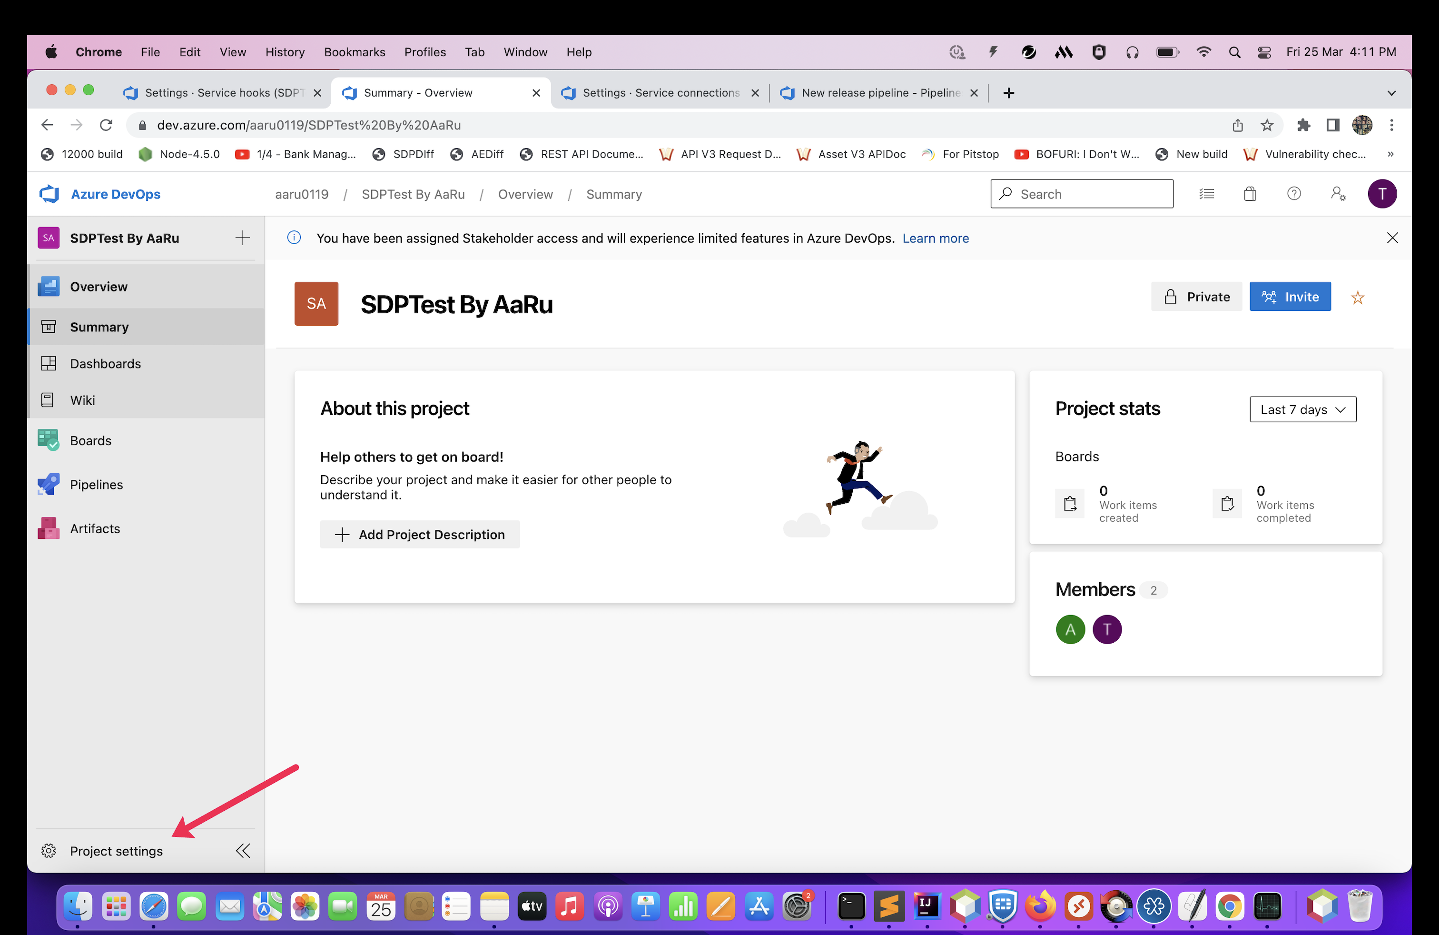The image size is (1439, 935).
Task: Favorite the SDPTest By AaRu project star
Action: pyautogui.click(x=1357, y=297)
